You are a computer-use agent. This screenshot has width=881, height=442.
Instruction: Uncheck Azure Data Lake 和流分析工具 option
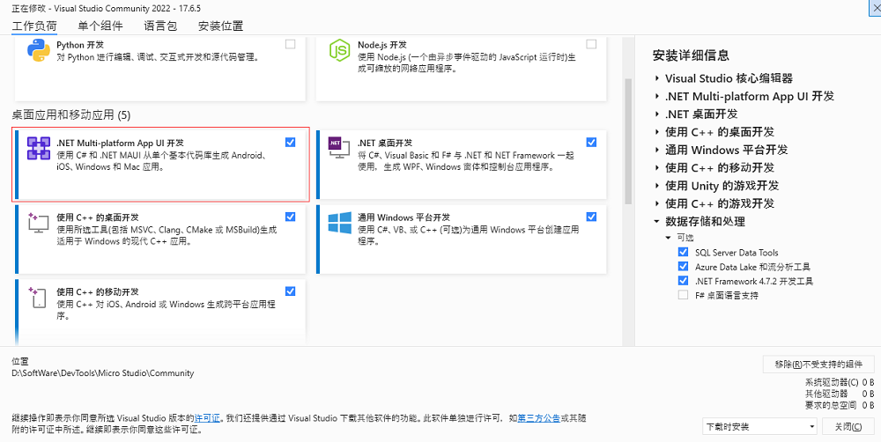(684, 266)
